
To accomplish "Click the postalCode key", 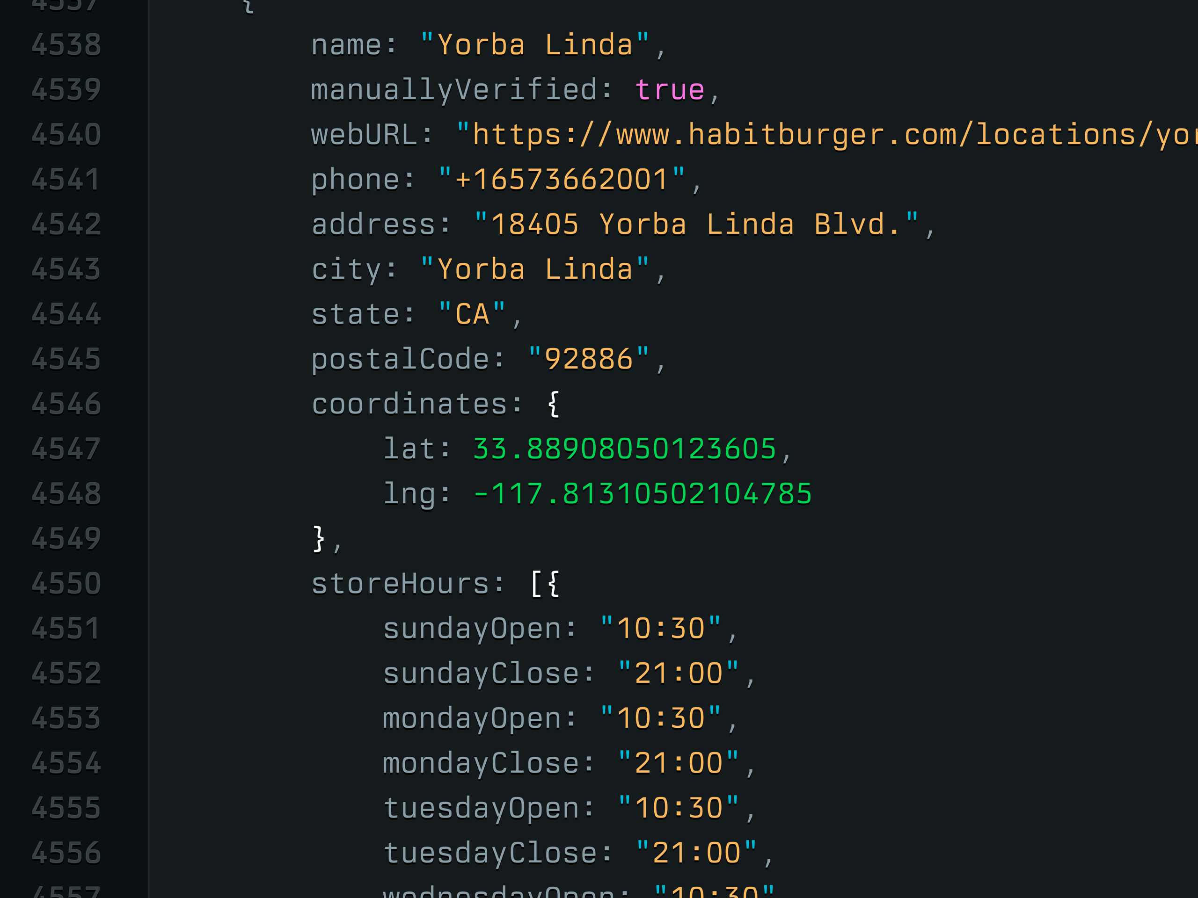I will [400, 361].
